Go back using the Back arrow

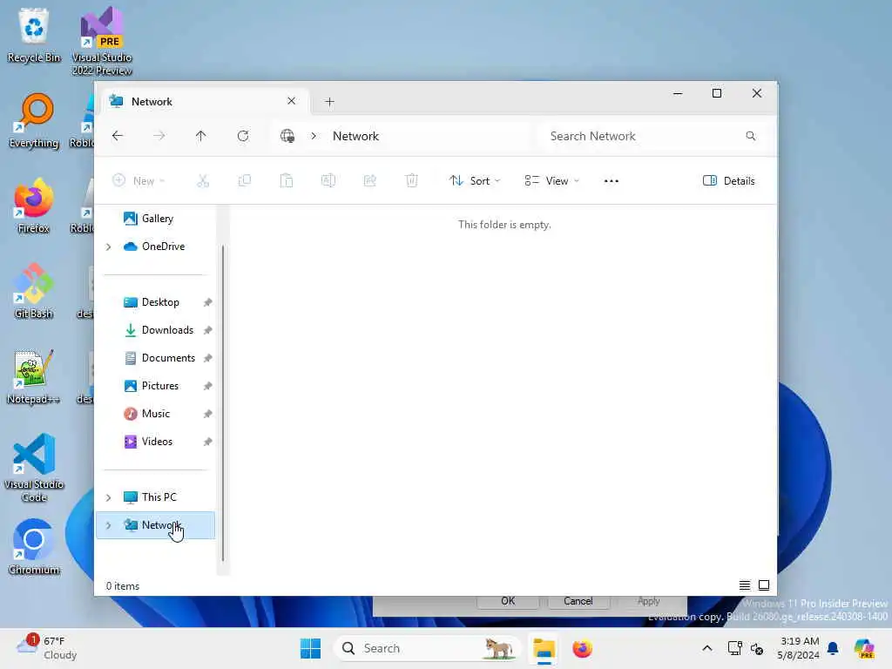[x=118, y=135]
